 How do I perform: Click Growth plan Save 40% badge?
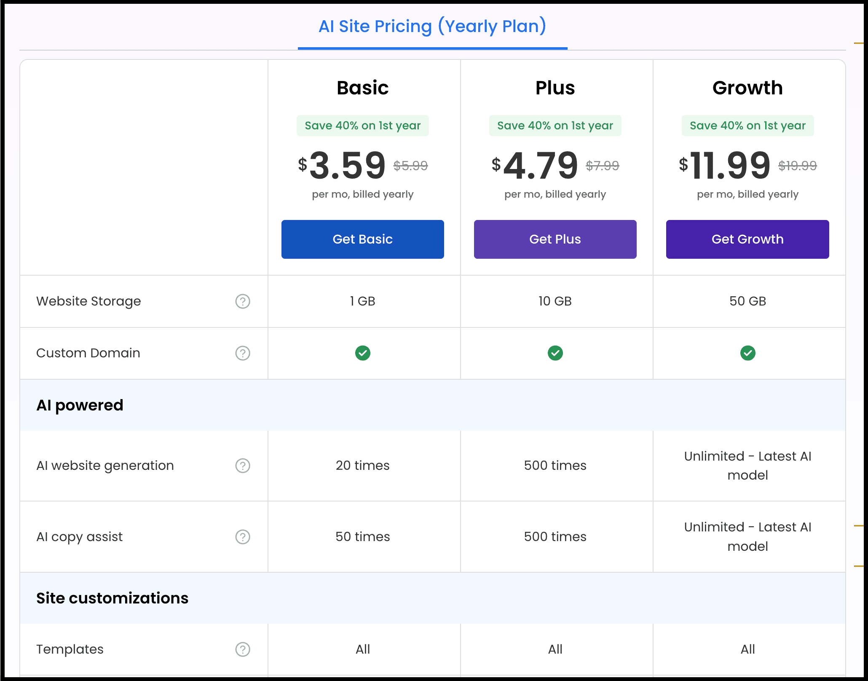click(x=748, y=126)
